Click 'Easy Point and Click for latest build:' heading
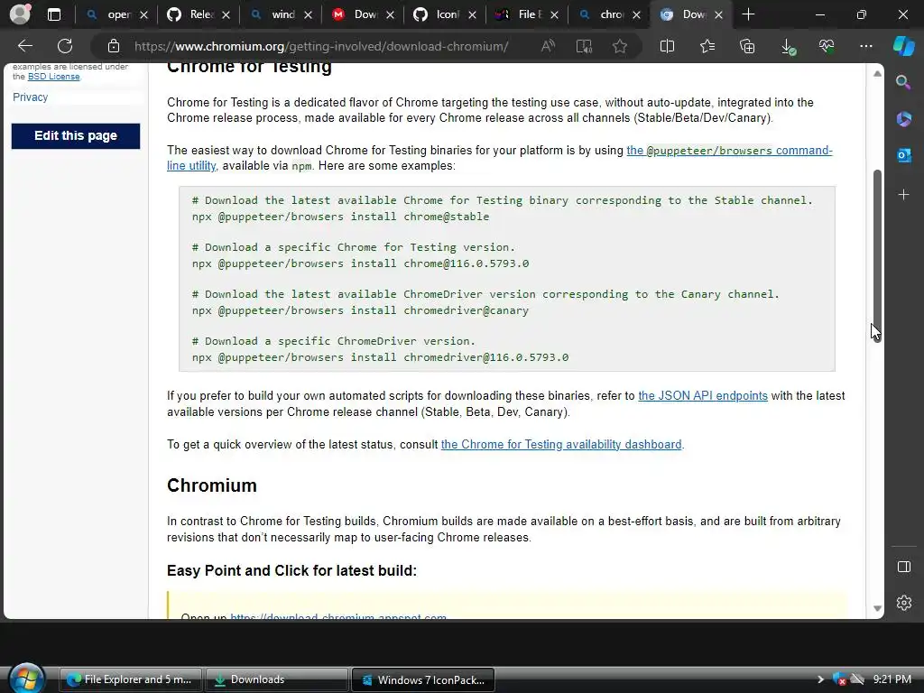This screenshot has width=924, height=693. coord(291,570)
